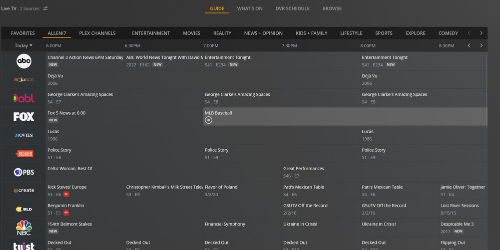Open Pati's Mexican Table at 7:30PM
Viewport: 500px width, 250px height.
[321, 191]
